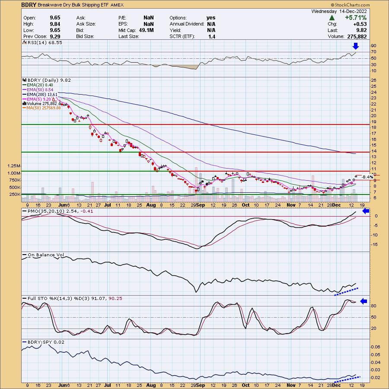This screenshot has height=389, width=389.
Task: Click the P/E NaN value
Action: [149, 18]
